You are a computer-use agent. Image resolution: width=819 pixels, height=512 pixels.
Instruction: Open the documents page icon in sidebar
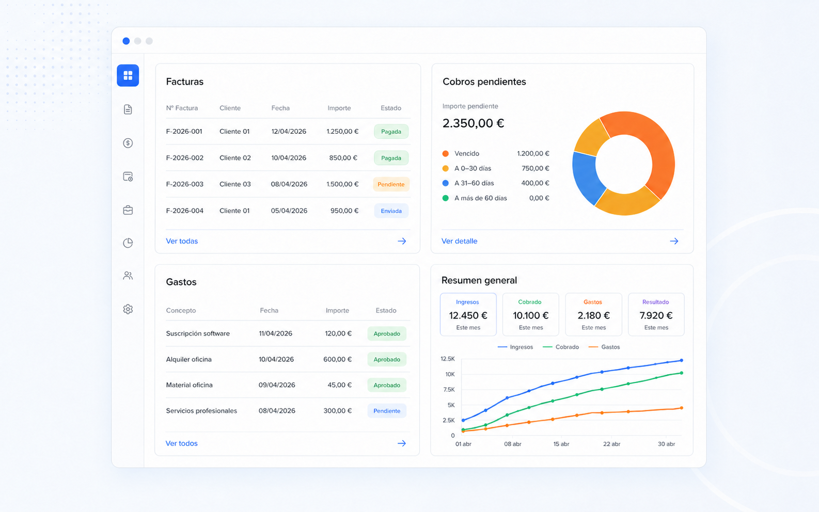click(x=128, y=109)
